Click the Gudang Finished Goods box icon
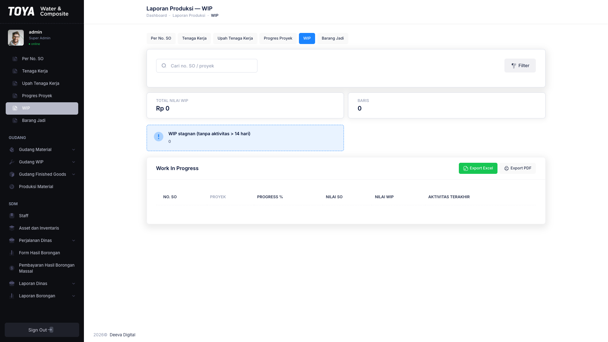 (x=12, y=174)
